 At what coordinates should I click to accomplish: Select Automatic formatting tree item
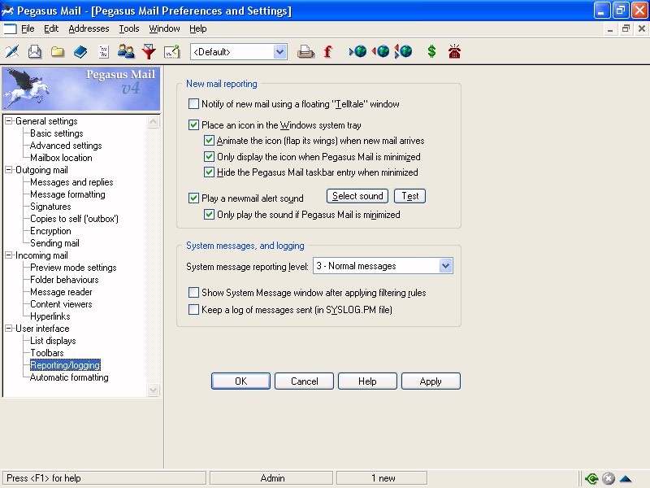pos(69,377)
